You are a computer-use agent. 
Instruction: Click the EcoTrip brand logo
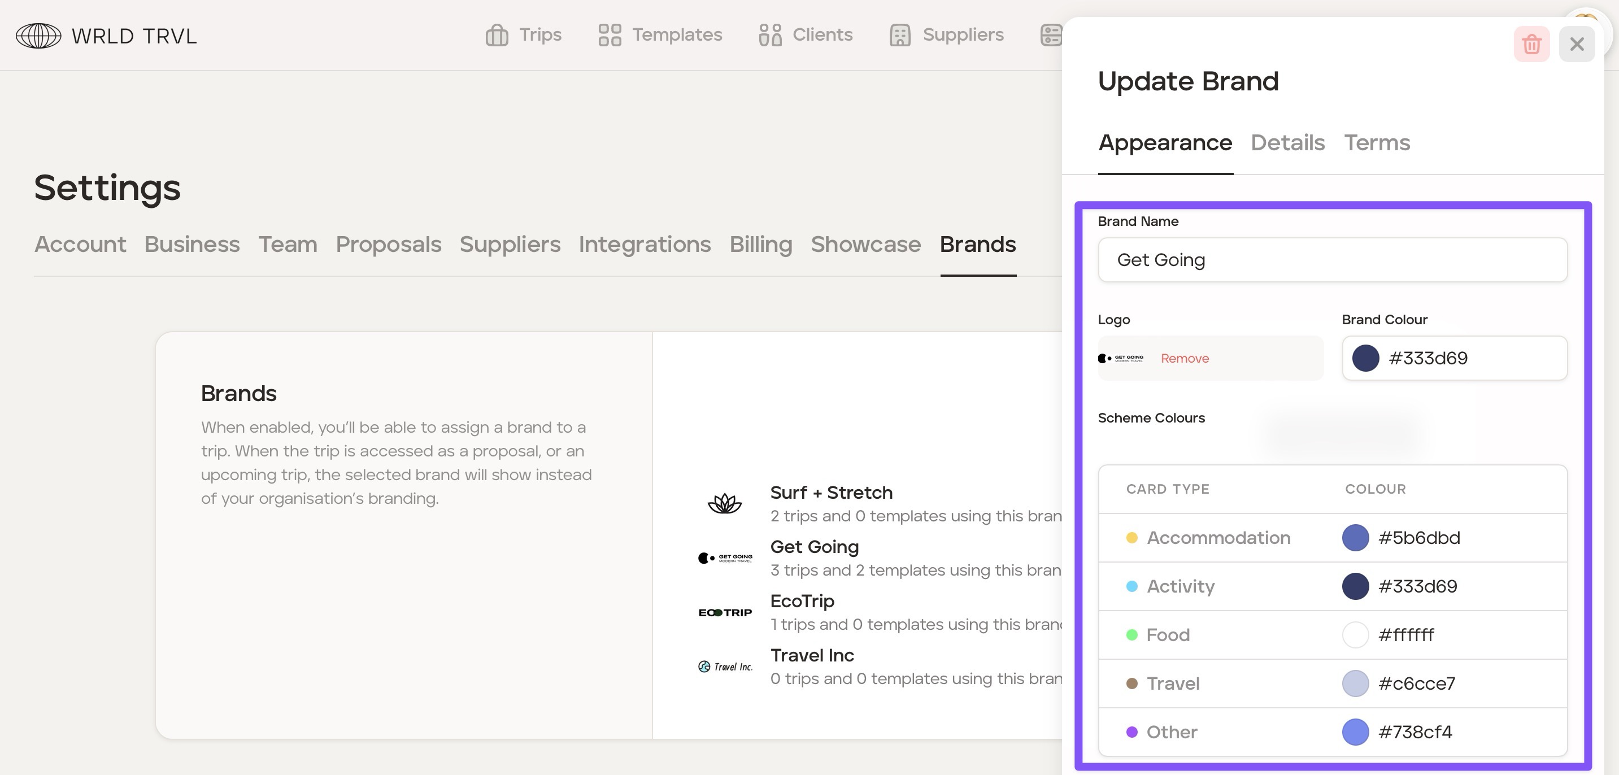(x=725, y=612)
